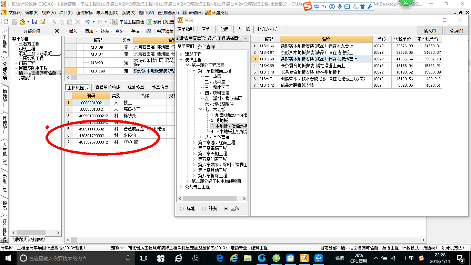The image size is (471, 265).
Task: Open the 编辑(E) menu
Action: click(32, 12)
